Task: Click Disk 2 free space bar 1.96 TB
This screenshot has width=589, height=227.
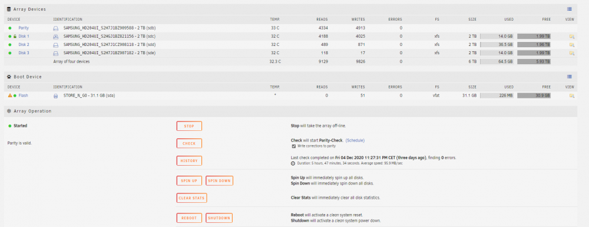Action: tap(534, 45)
